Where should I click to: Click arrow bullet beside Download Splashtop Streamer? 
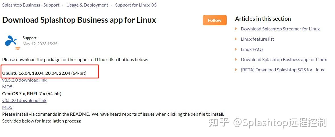pyautogui.click(x=236, y=29)
